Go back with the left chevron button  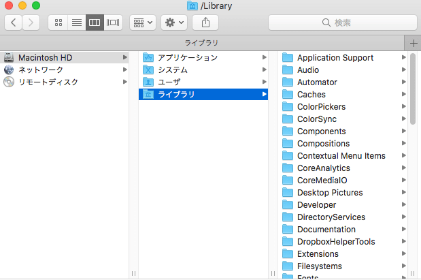13,22
